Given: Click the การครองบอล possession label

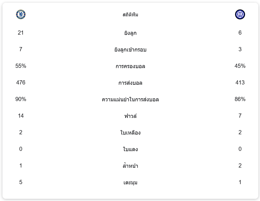Looking at the screenshot, I should pos(130,66).
